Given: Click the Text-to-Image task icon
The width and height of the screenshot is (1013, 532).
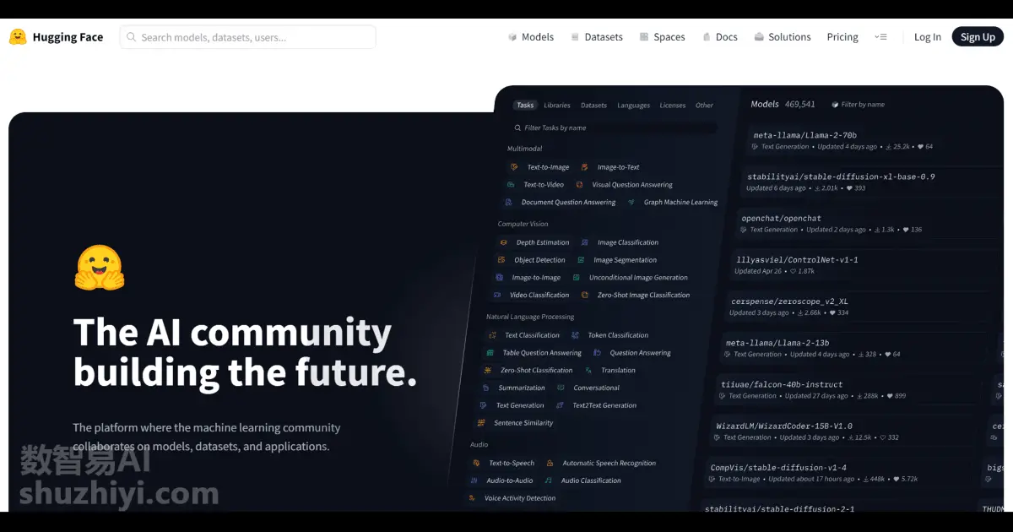Looking at the screenshot, I should click(514, 167).
